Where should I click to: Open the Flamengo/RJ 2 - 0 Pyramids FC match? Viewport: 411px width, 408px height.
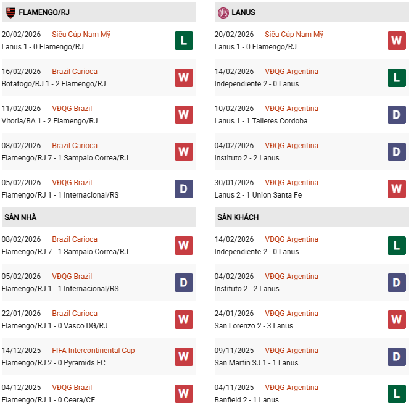tap(53, 363)
